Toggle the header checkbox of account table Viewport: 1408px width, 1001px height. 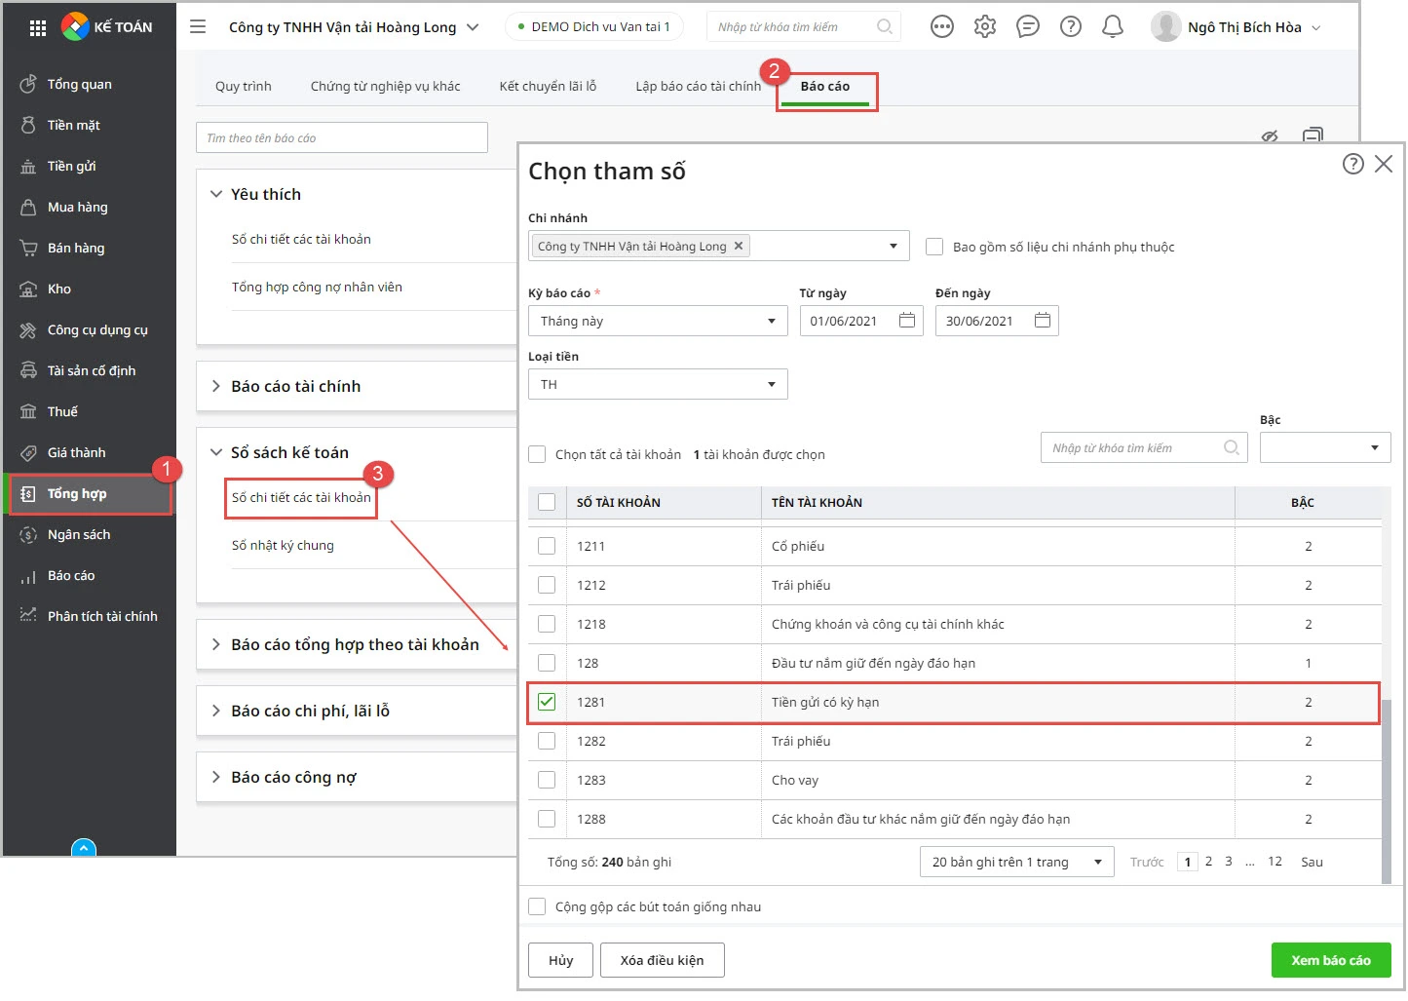tap(547, 502)
